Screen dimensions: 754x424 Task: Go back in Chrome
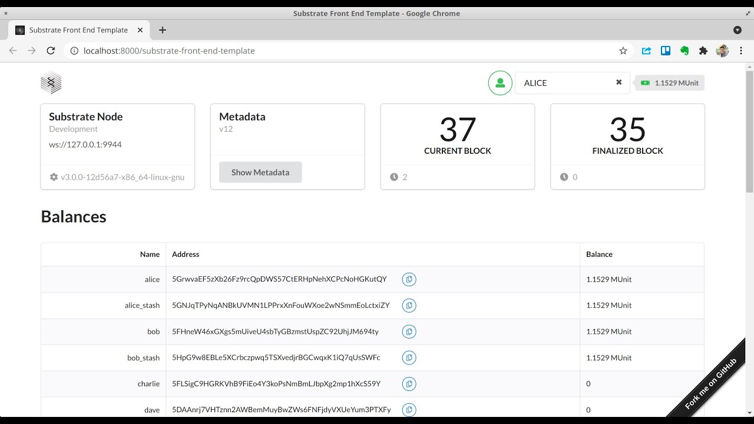13,51
